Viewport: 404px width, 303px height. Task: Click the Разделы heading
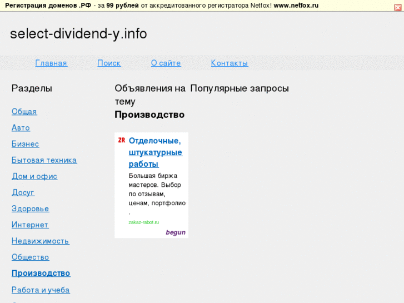32,88
